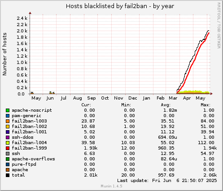Click the 1.0 k y-axis tick label
Viewport: 223px width, 191px height.
pos(22,63)
